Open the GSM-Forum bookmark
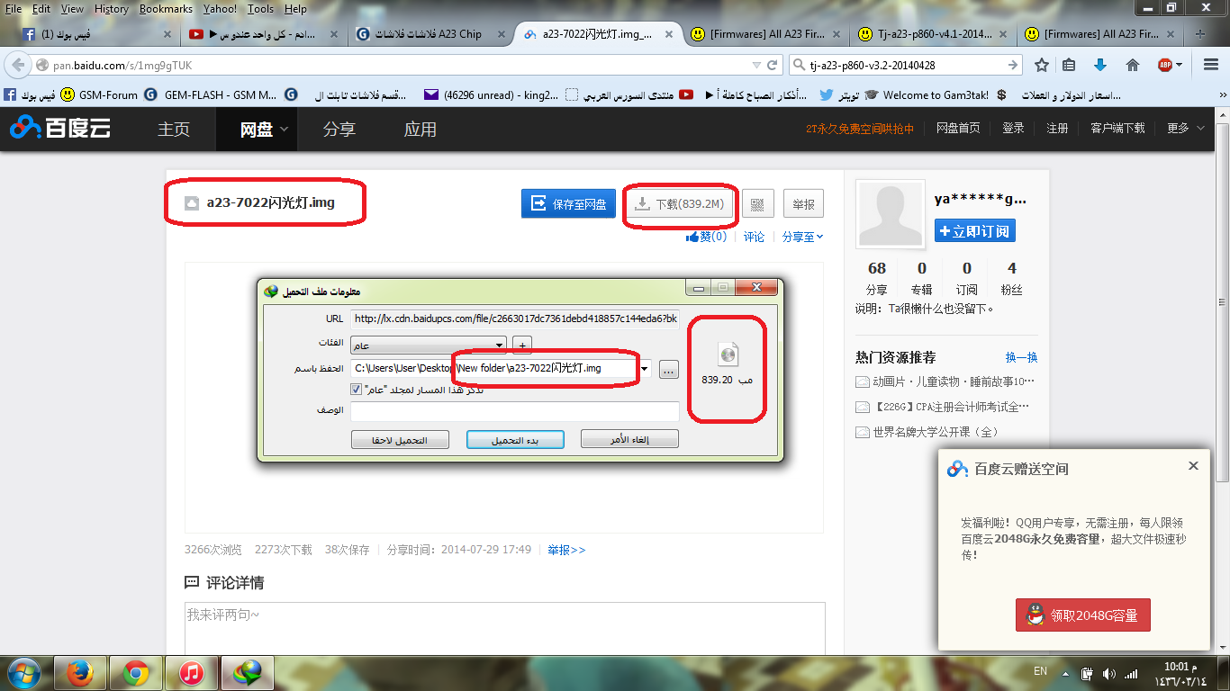Screen dimensions: 1230x691 tap(99, 94)
